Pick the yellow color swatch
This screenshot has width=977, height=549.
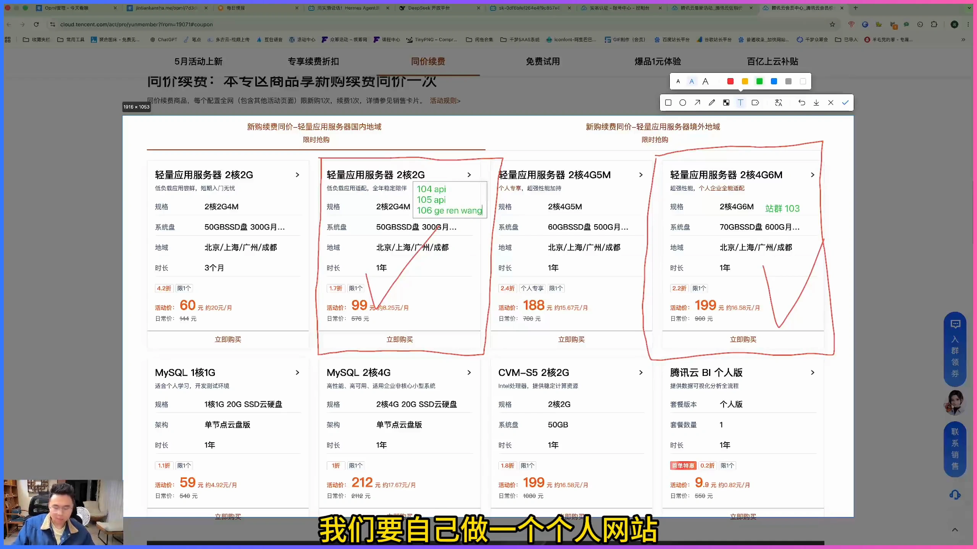tap(745, 81)
